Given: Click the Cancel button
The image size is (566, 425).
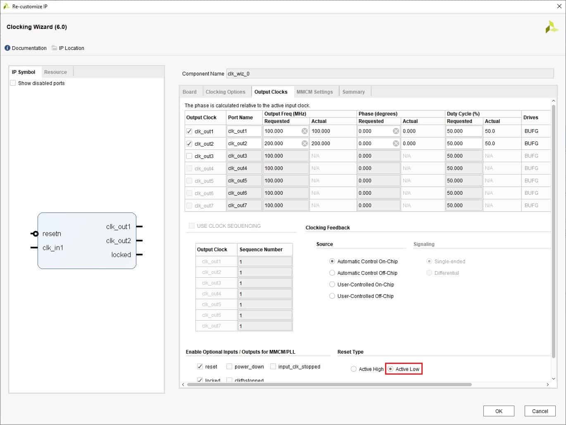Looking at the screenshot, I should (540, 411).
